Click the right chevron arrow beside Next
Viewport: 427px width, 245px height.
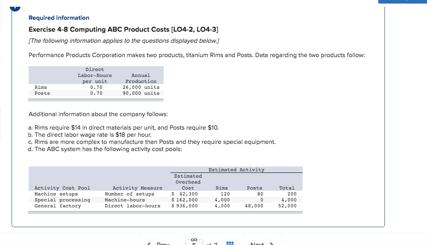(272, 243)
